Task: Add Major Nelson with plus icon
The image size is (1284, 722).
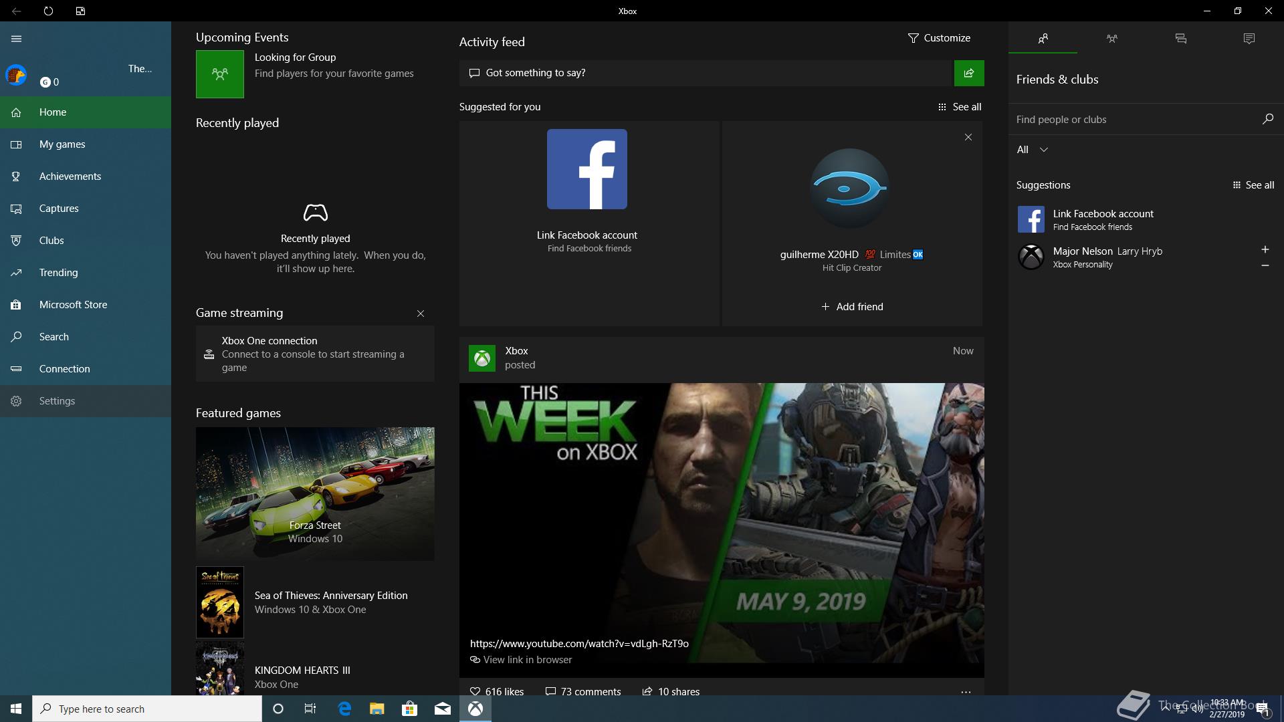Action: (1265, 249)
